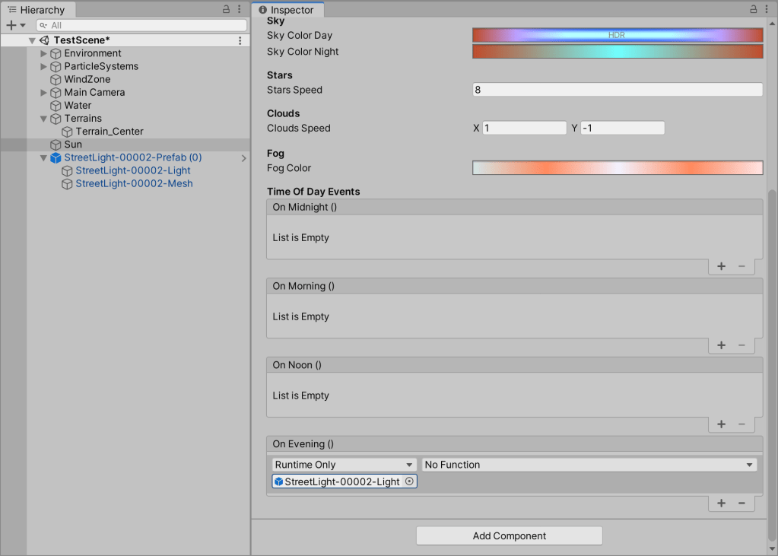Click the Add Component button

coord(509,536)
